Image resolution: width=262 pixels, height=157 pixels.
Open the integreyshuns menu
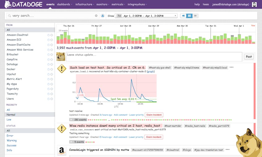(137, 4)
